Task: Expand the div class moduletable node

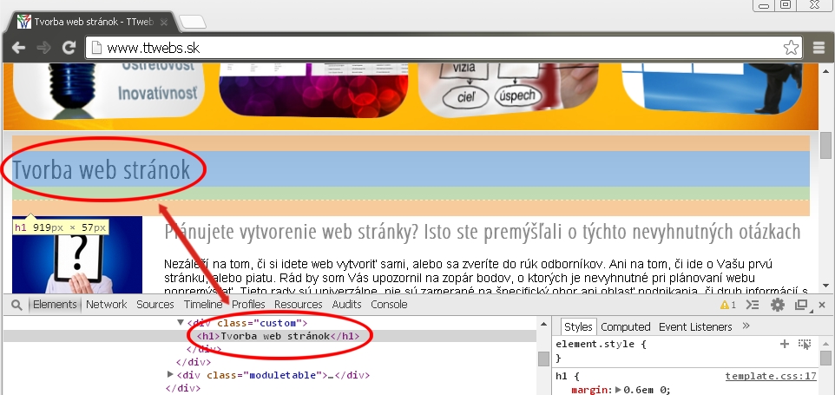Action: (x=170, y=375)
